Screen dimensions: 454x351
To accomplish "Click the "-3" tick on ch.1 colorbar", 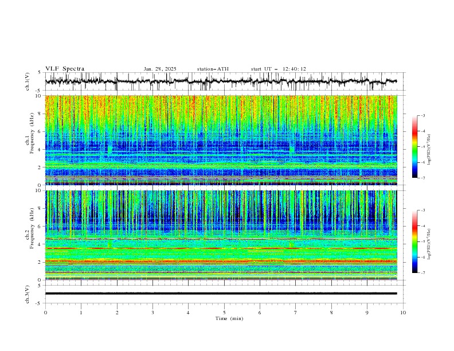I will tap(422, 115).
